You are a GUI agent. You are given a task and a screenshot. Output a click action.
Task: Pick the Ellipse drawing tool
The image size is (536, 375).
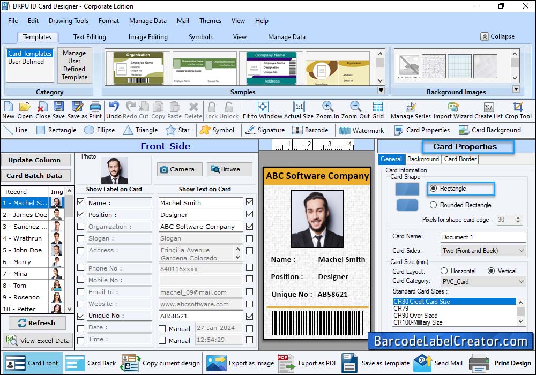100,130
